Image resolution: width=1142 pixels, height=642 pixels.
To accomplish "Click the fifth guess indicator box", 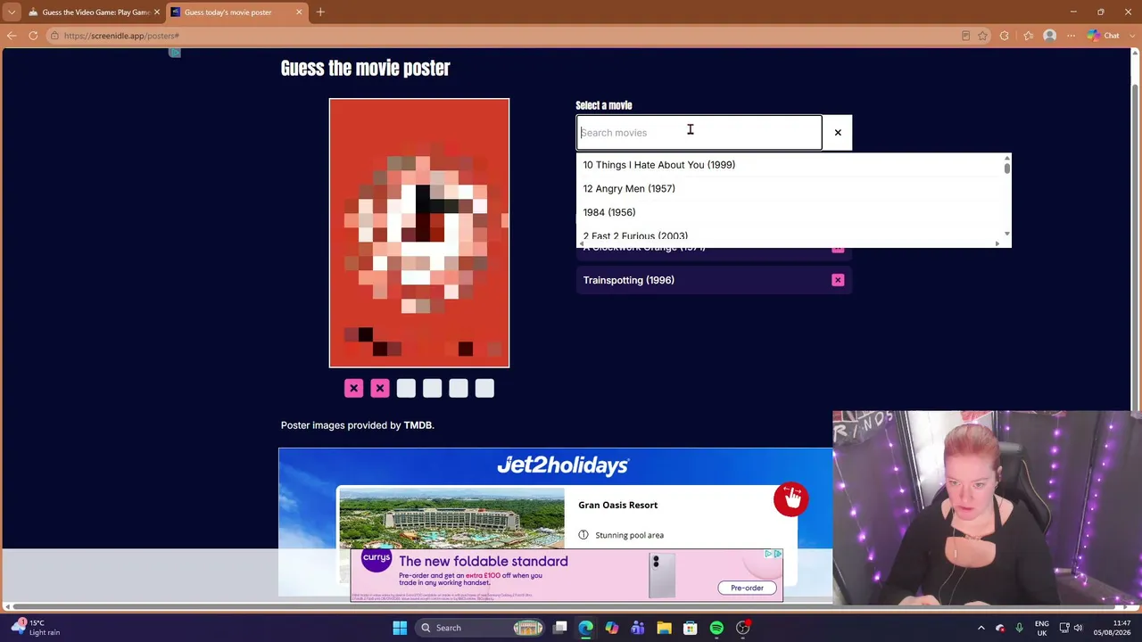I will pos(459,388).
